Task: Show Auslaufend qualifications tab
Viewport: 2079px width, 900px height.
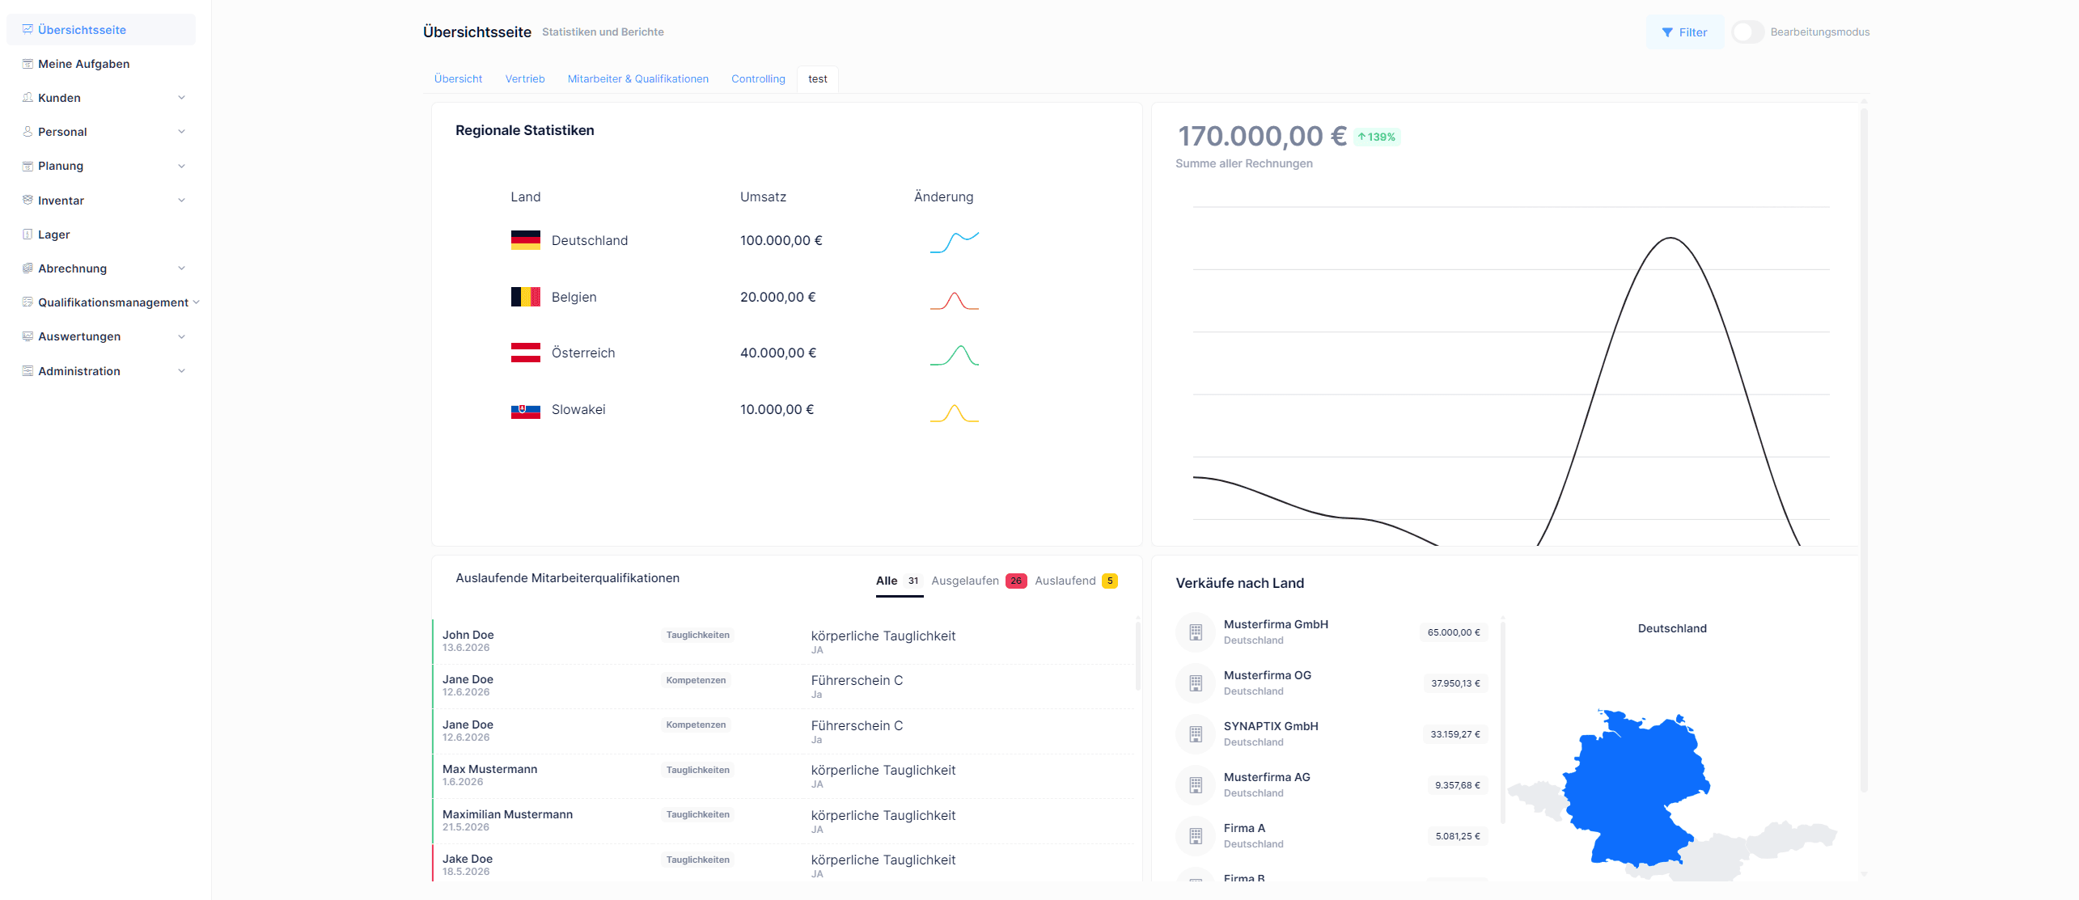Action: [1076, 581]
